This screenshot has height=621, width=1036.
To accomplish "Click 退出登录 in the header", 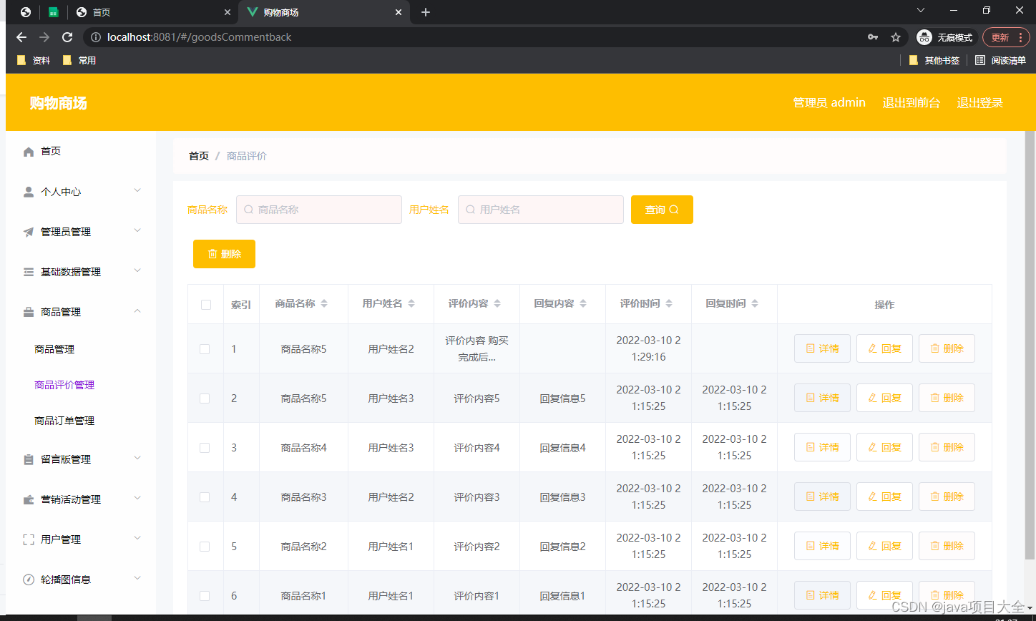I will point(980,103).
